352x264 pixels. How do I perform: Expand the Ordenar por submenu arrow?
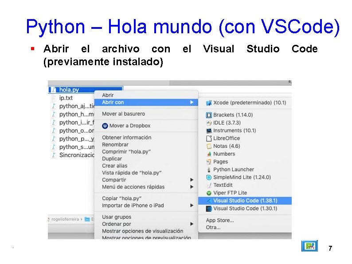(x=192, y=224)
